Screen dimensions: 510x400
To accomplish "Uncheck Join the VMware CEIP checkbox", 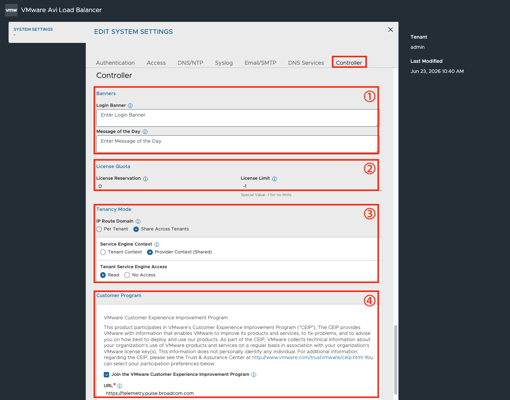I will (x=106, y=375).
